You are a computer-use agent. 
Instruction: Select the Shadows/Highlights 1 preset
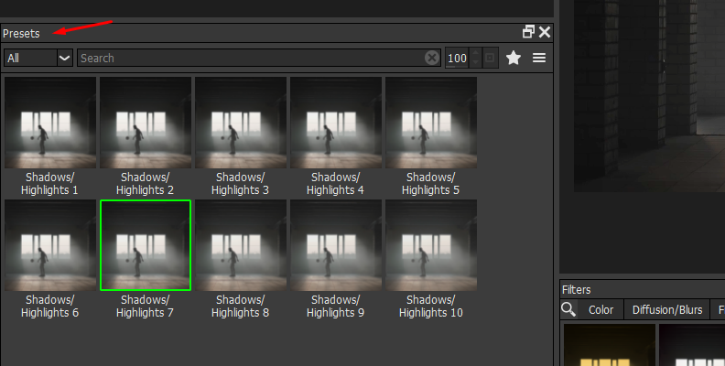pyautogui.click(x=50, y=123)
